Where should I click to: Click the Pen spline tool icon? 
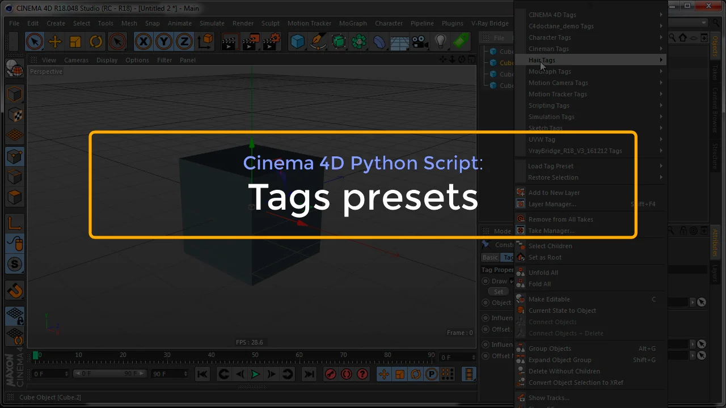[318, 41]
